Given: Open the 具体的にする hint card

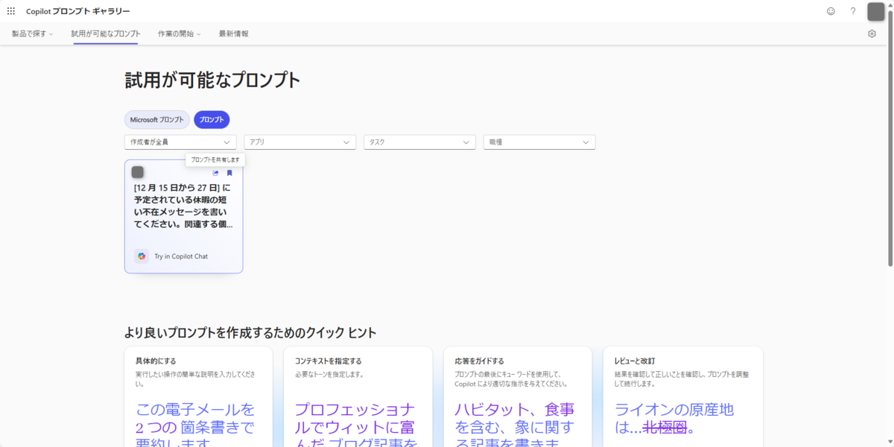Looking at the screenshot, I should (198, 396).
